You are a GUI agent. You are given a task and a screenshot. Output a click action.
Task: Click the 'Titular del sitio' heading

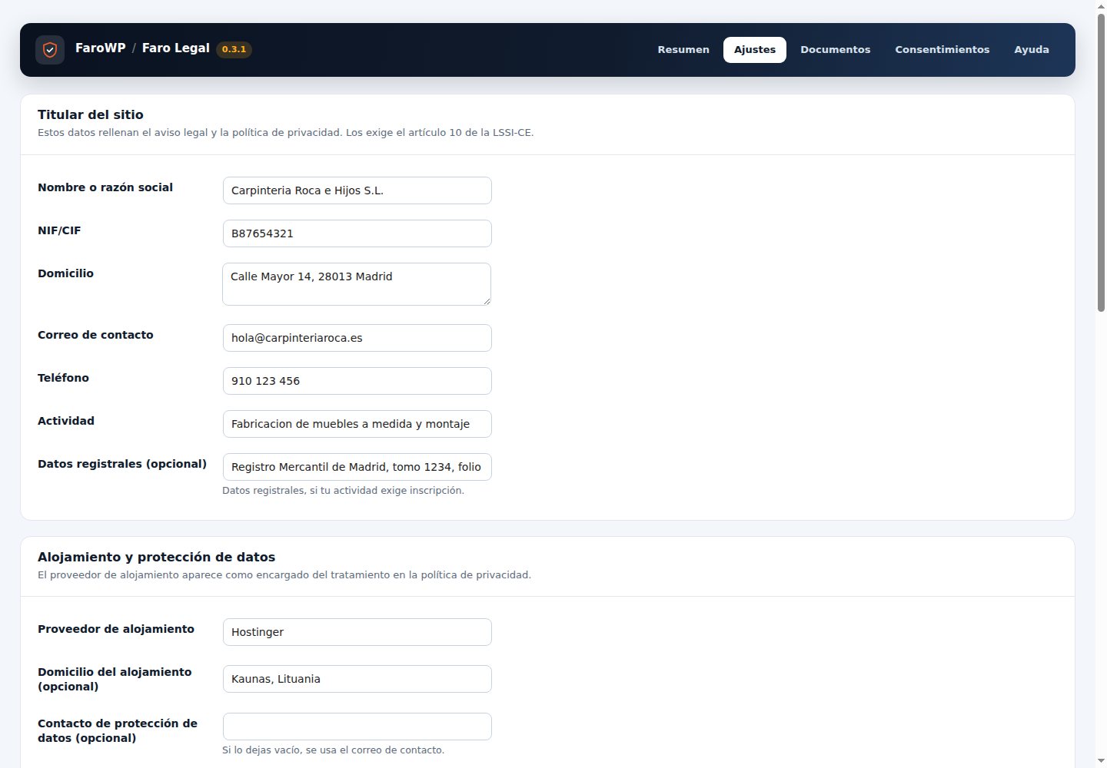click(x=91, y=114)
